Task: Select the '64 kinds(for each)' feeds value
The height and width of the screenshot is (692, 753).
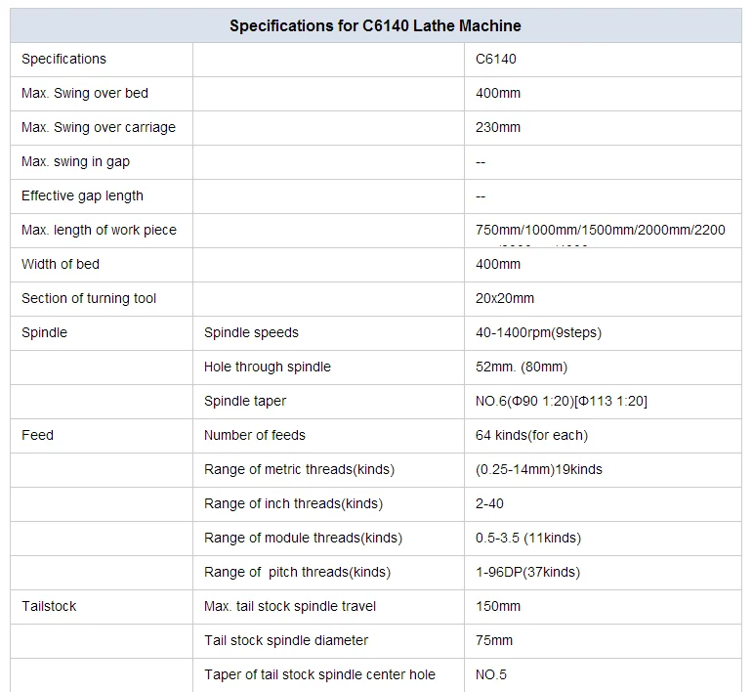Action: tap(531, 435)
